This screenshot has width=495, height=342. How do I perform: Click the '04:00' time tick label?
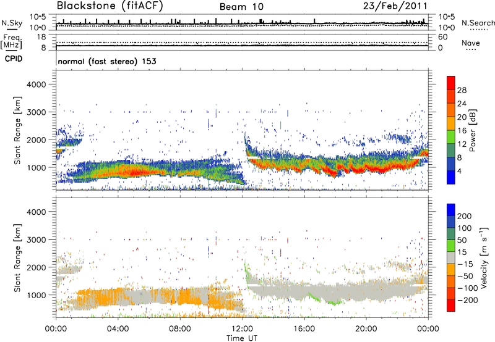118,329
